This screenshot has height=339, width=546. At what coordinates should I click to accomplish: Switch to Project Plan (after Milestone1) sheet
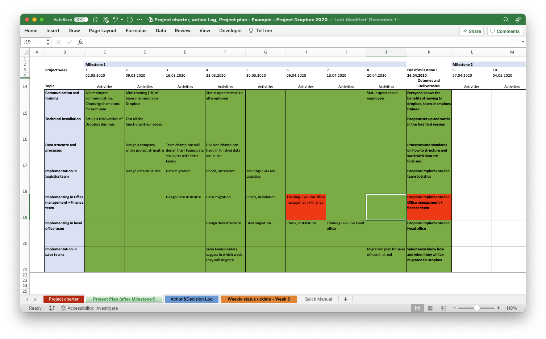(124, 299)
